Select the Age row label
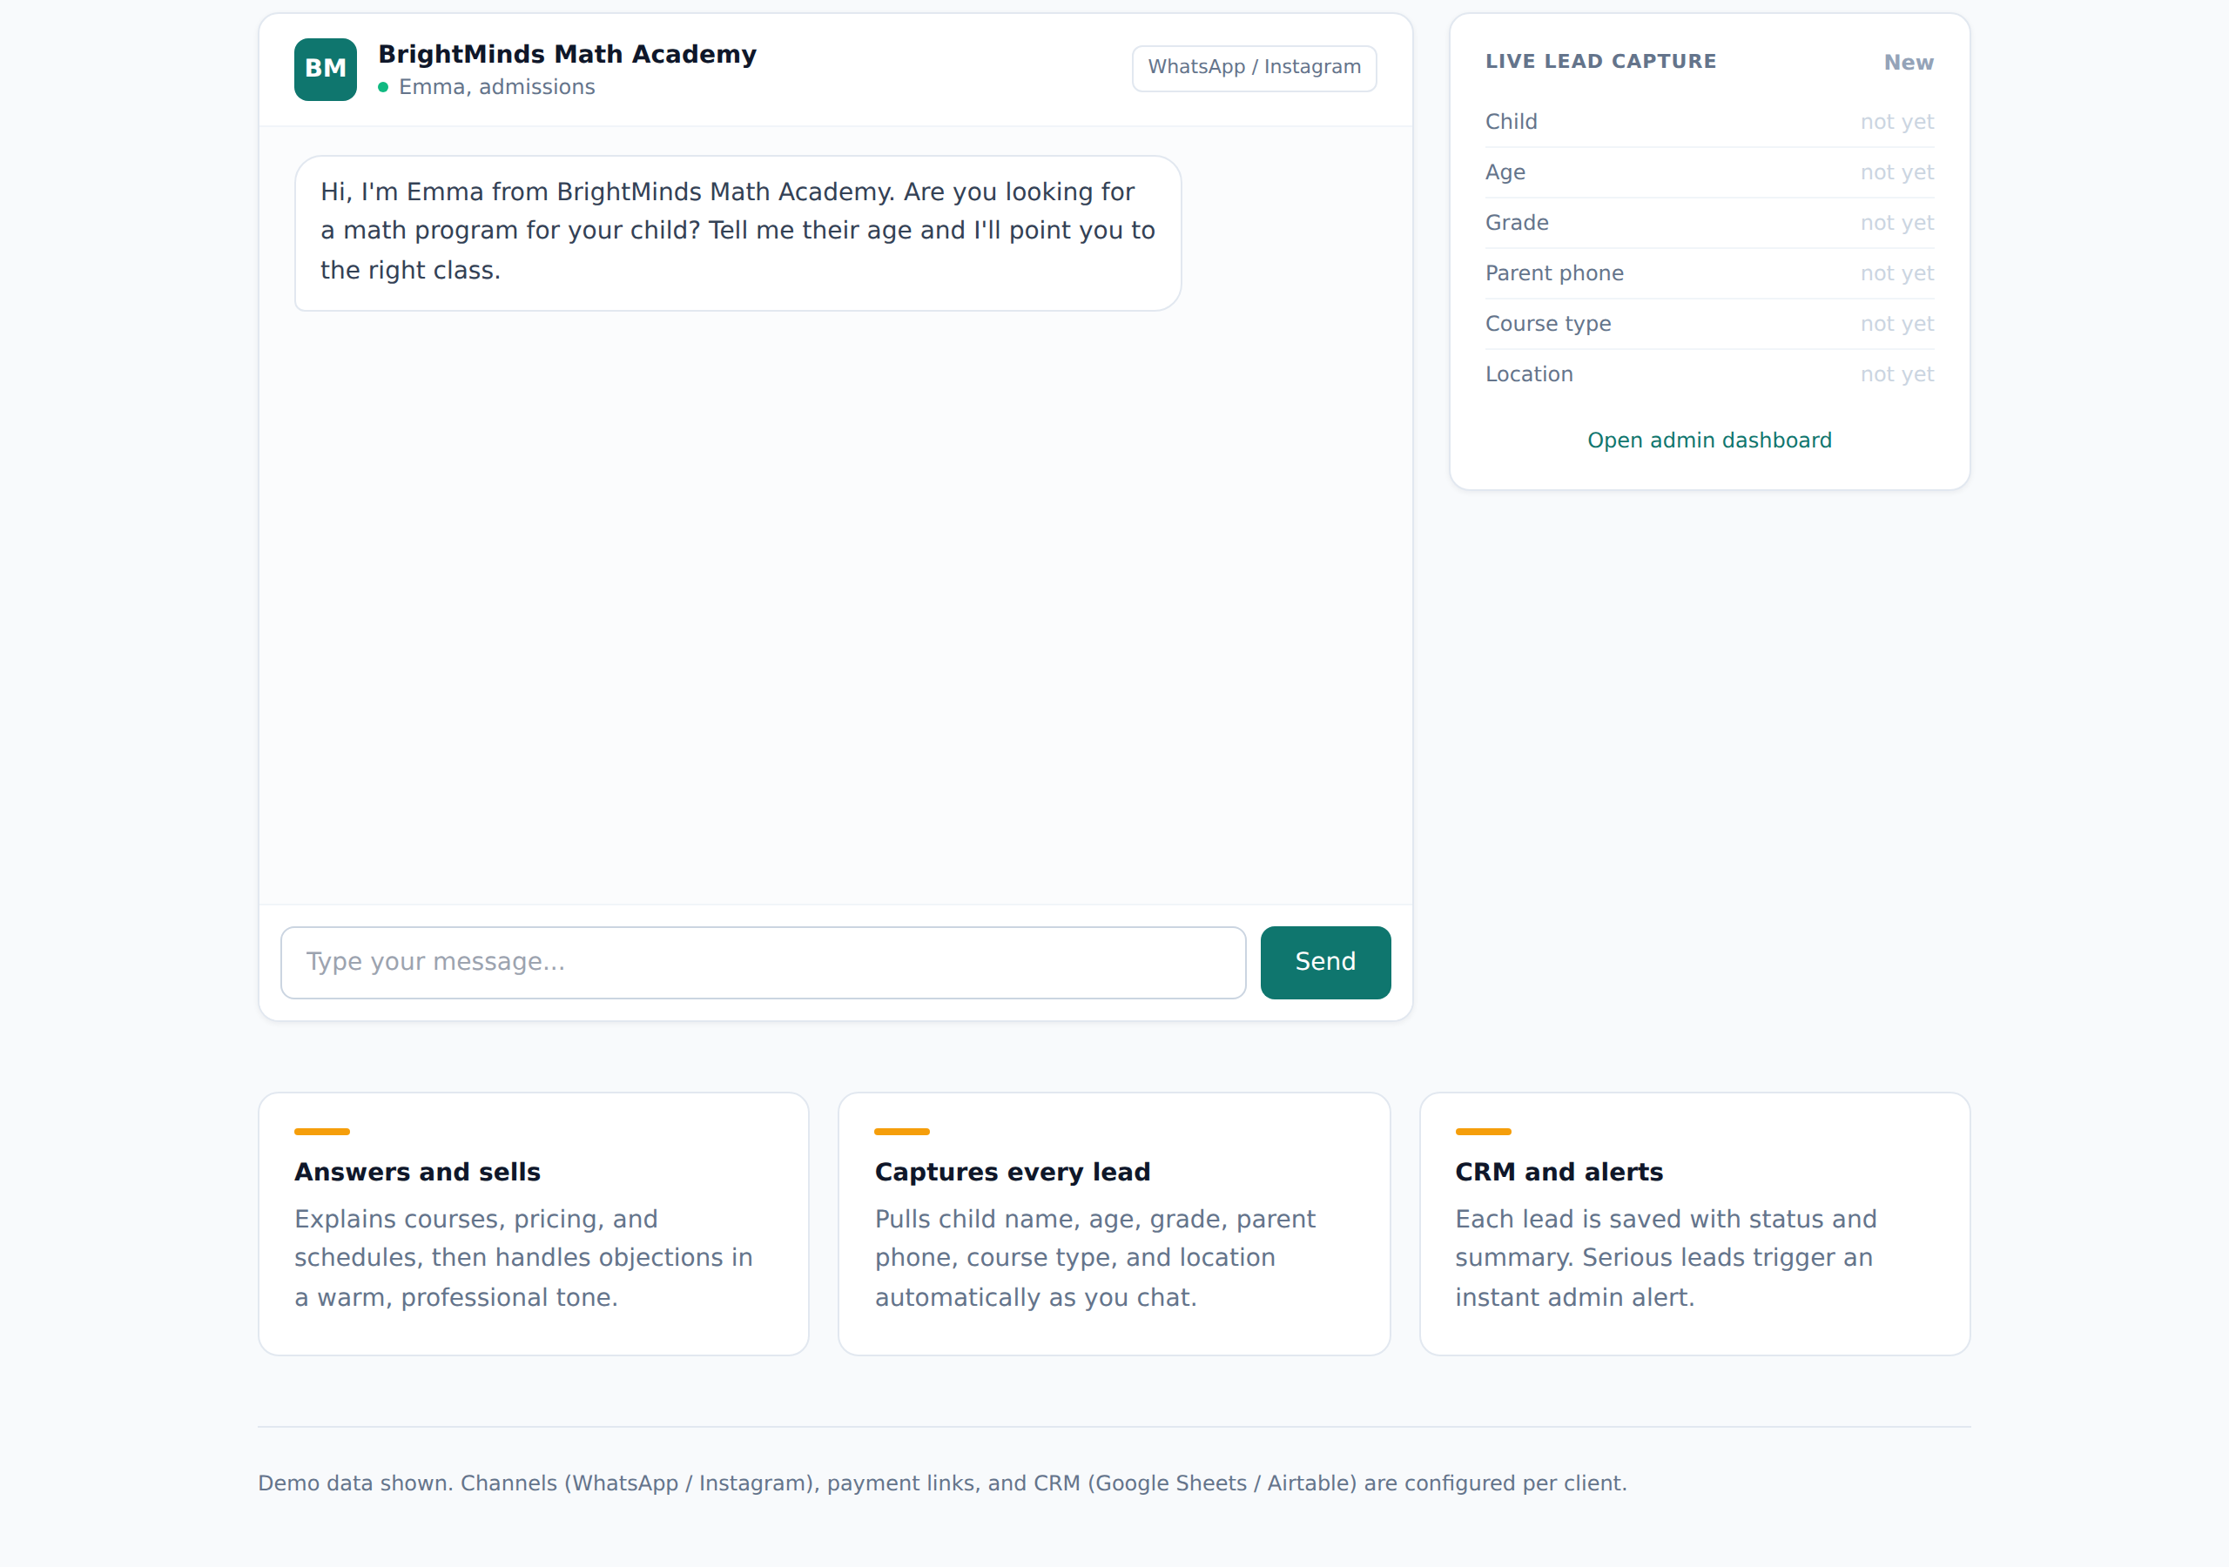The image size is (2229, 1567). pos(1505,173)
